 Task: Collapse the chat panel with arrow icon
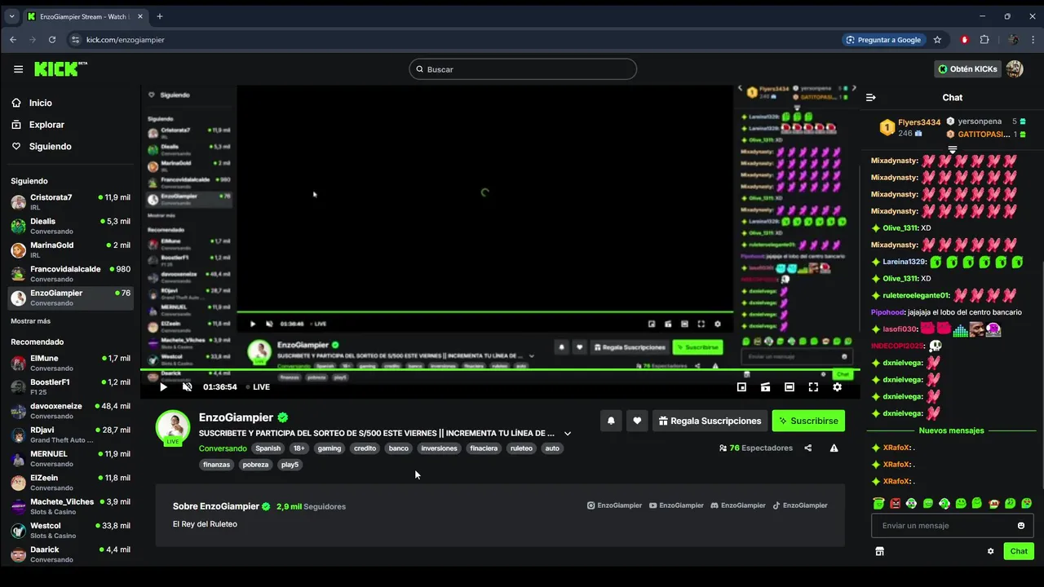click(x=871, y=97)
